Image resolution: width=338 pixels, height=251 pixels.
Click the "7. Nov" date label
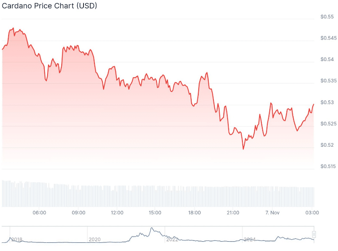[x=272, y=213]
